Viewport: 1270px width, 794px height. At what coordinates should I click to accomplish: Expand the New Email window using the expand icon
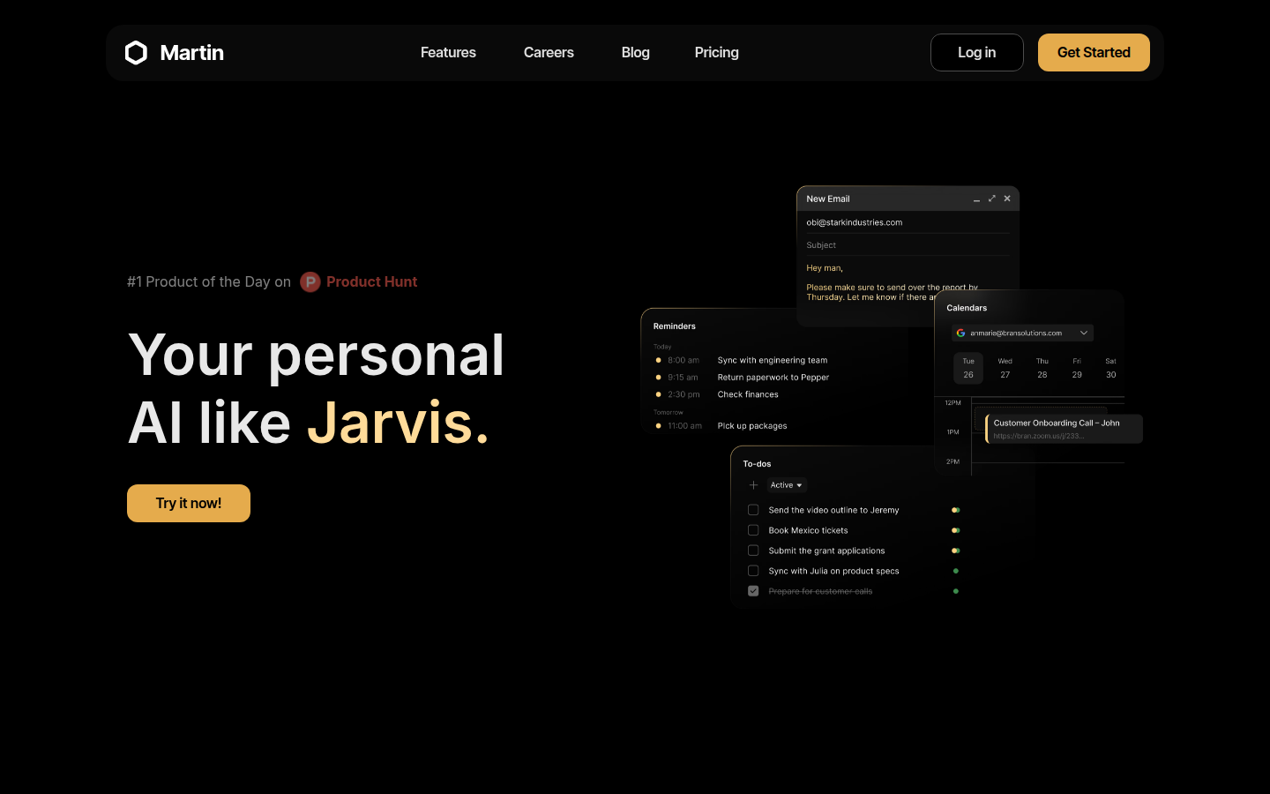point(992,198)
